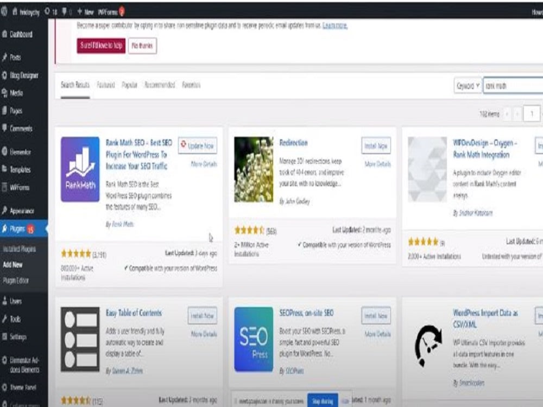The width and height of the screenshot is (543, 407).
Task: Open the WordPress logo menu
Action: [4, 11]
